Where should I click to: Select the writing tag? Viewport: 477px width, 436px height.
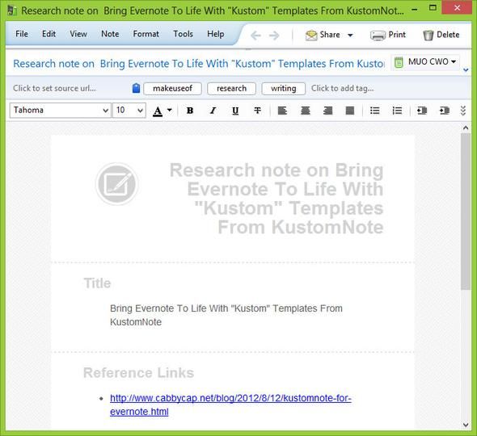click(x=284, y=89)
